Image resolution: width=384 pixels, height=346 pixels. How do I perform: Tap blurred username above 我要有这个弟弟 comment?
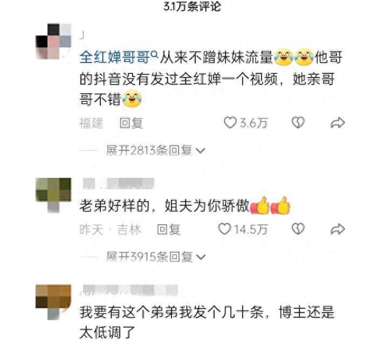(129, 290)
